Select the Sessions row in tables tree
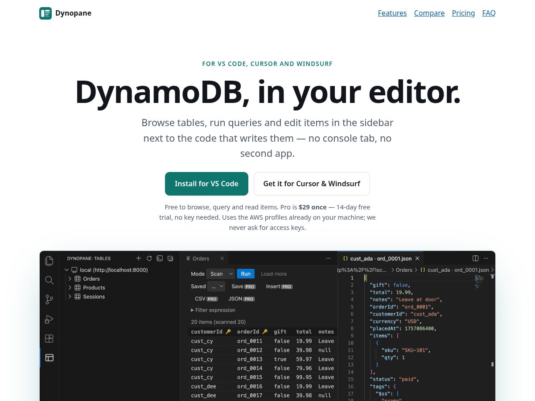The image size is (535, 401). tap(119, 297)
